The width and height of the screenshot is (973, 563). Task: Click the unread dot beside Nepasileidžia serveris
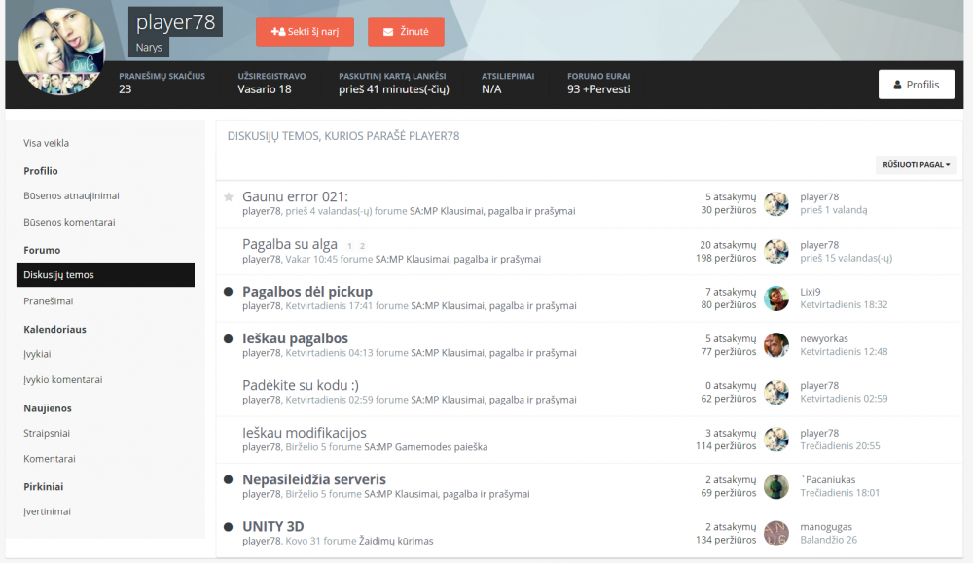click(229, 480)
